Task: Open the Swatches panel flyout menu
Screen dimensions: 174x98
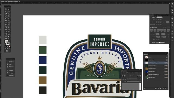Action: coord(167,54)
